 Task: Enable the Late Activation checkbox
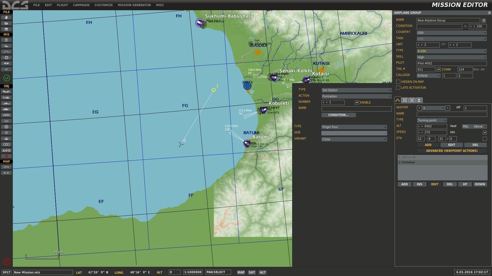click(399, 88)
